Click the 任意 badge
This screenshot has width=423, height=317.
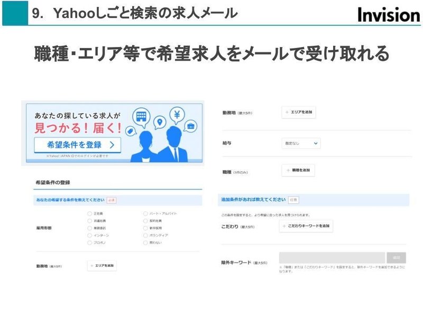tap(293, 200)
